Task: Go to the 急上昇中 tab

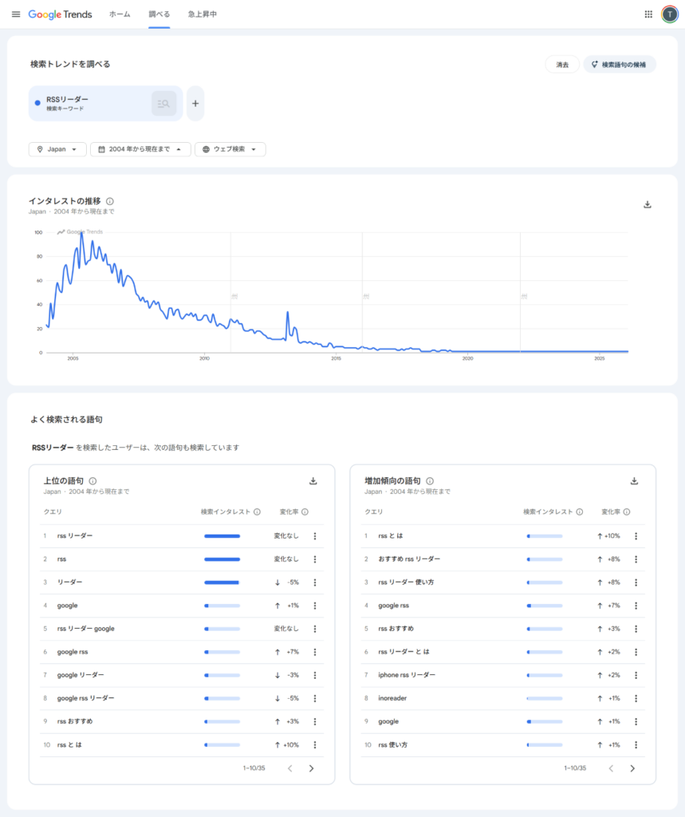Action: pos(202,14)
